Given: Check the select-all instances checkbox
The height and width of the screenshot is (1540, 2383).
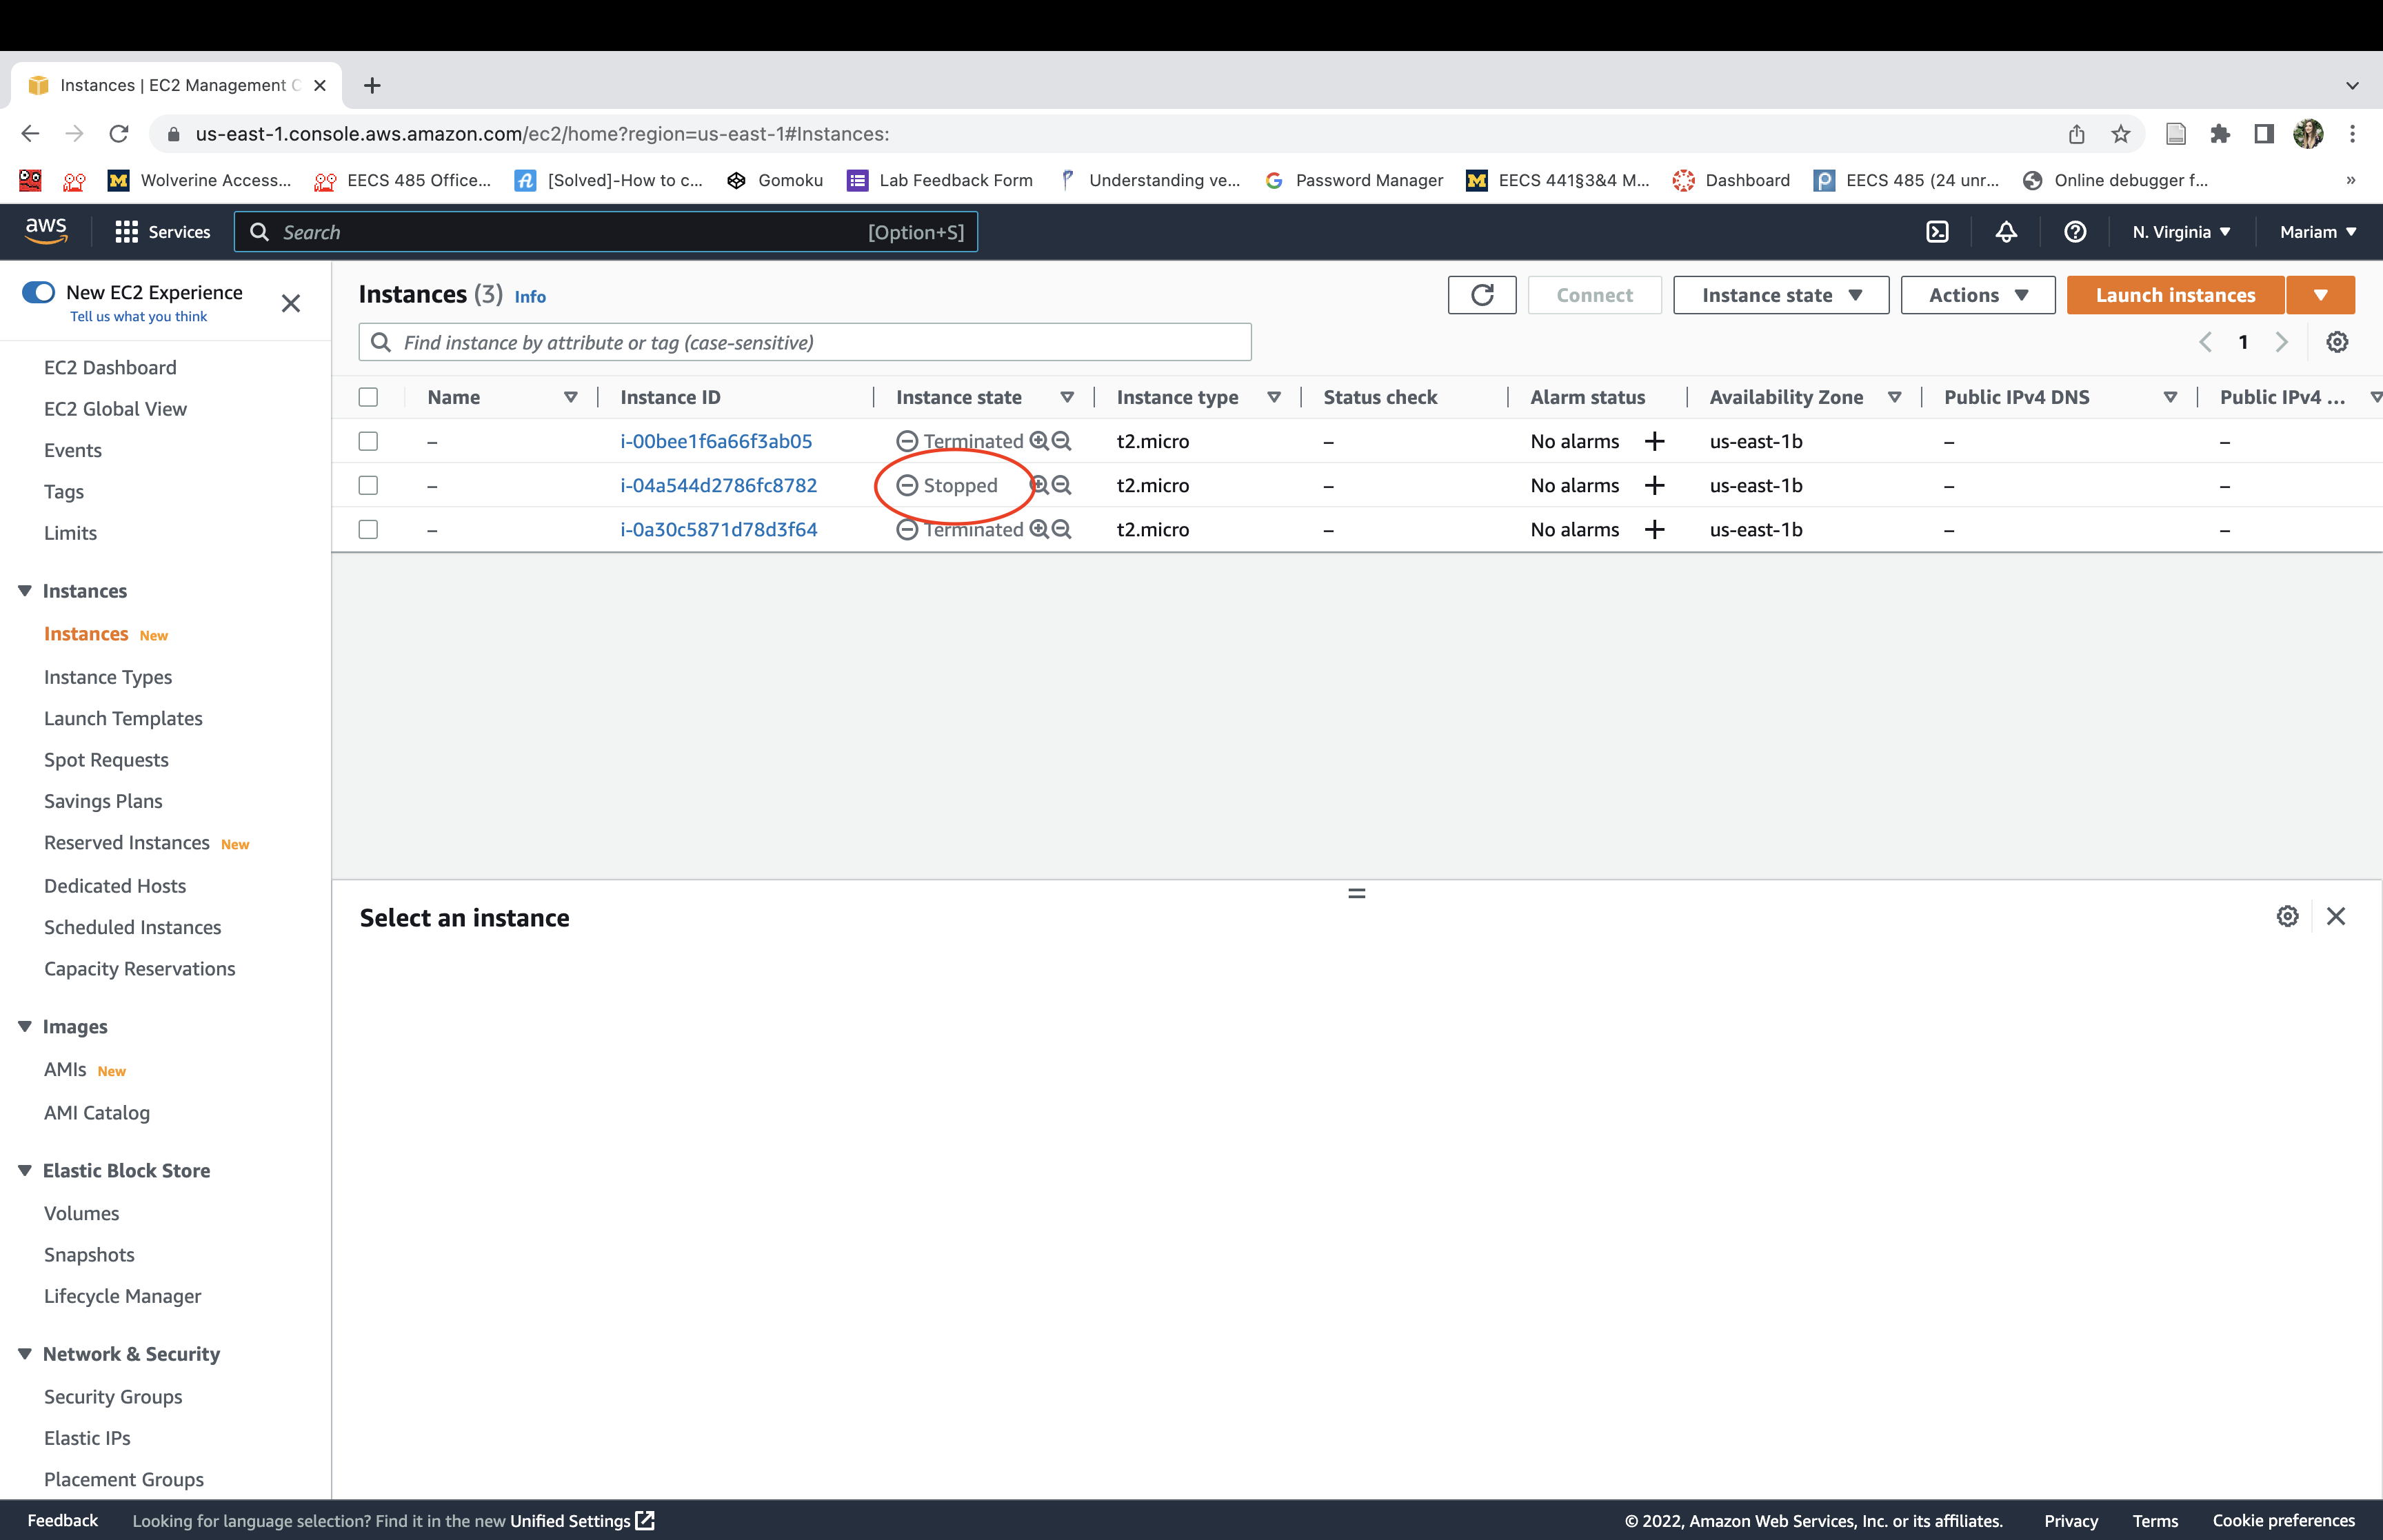Looking at the screenshot, I should (x=368, y=397).
